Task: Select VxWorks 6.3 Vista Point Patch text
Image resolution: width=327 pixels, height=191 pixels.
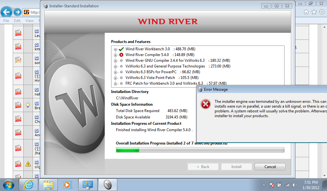Action: pos(150,78)
